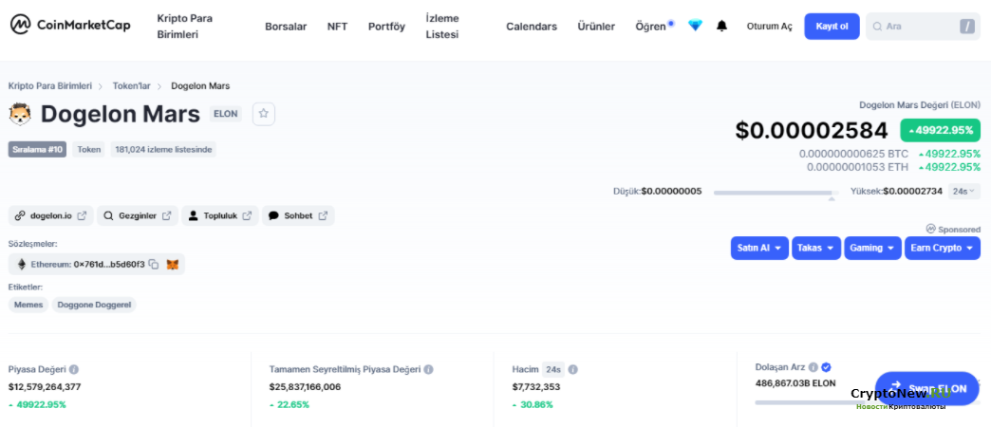Copy the Ethereum contract address
991x427 pixels.
pyautogui.click(x=153, y=265)
